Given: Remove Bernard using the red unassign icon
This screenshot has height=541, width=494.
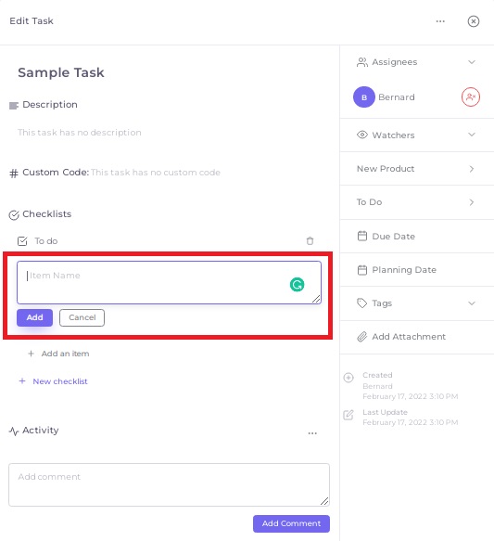Looking at the screenshot, I should tap(470, 97).
